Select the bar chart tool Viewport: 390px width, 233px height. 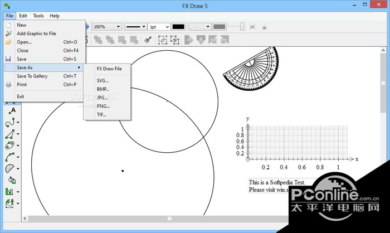coord(10,192)
